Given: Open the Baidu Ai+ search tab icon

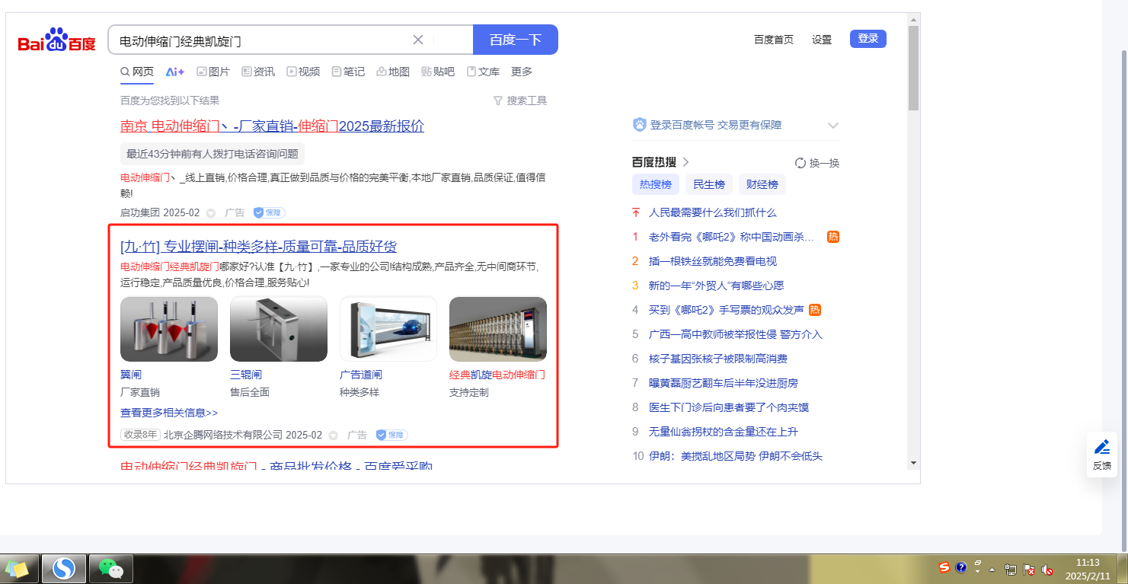Looking at the screenshot, I should click(x=175, y=72).
